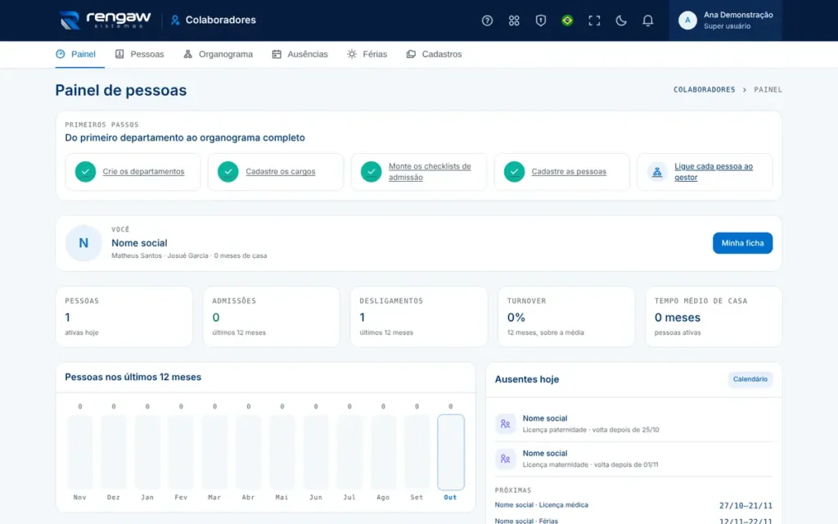
Task: Click the Nome social heading in Você card
Action: point(139,242)
